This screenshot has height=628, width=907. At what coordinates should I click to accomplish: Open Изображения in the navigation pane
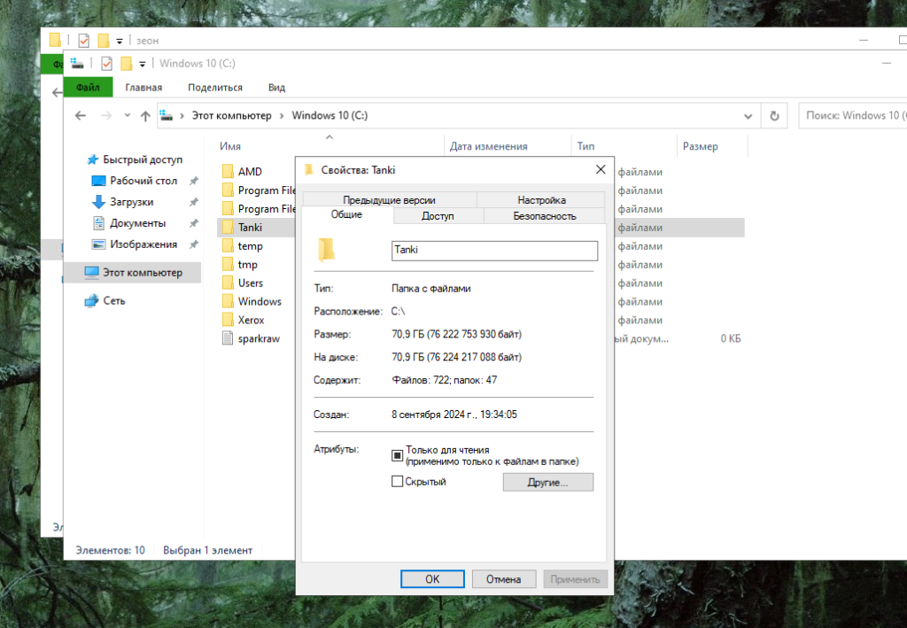pos(143,244)
